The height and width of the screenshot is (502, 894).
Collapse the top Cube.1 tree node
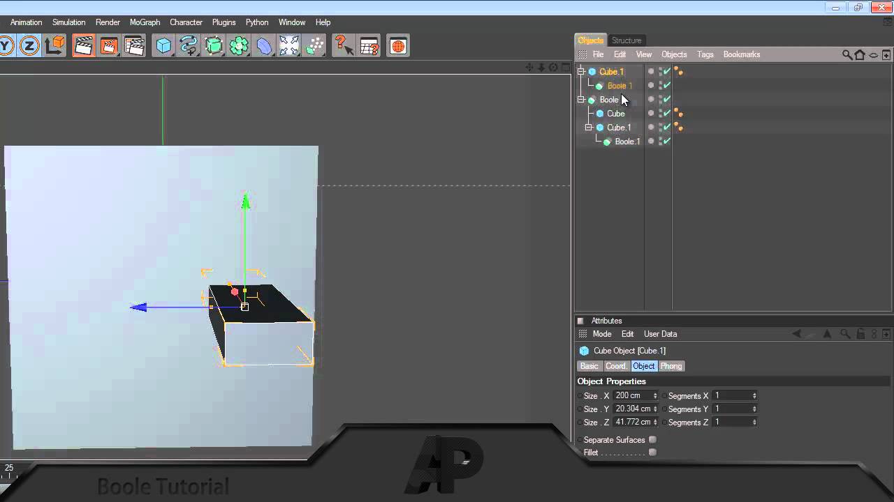[581, 71]
